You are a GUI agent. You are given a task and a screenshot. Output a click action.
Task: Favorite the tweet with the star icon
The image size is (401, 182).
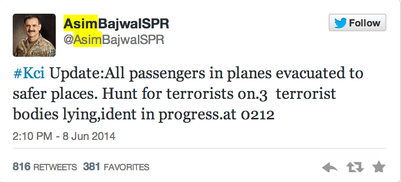pos(379,167)
